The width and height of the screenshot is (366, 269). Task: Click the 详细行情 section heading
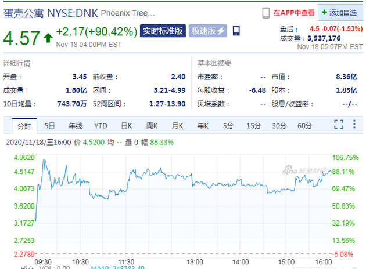pyautogui.click(x=17, y=63)
